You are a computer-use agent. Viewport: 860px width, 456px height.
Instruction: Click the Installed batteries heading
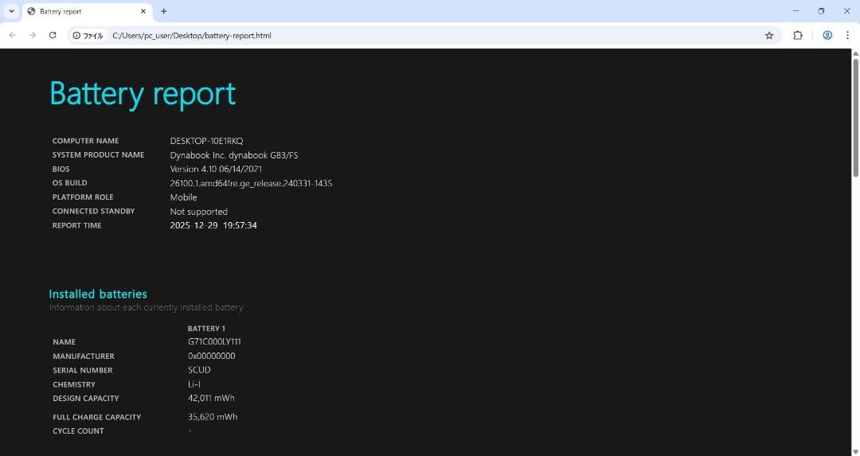98,294
